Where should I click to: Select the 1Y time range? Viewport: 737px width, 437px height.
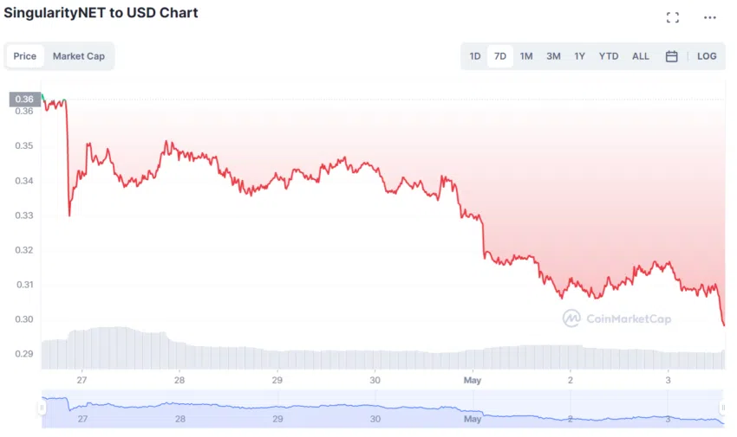point(579,56)
